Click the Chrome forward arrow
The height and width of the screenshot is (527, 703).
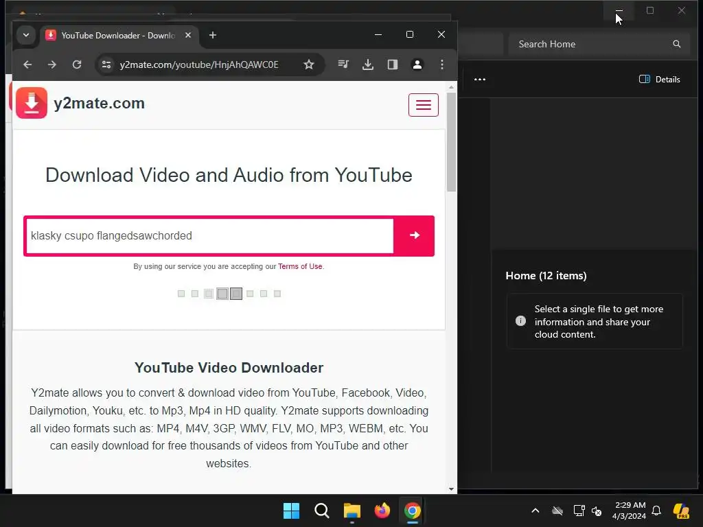point(52,65)
